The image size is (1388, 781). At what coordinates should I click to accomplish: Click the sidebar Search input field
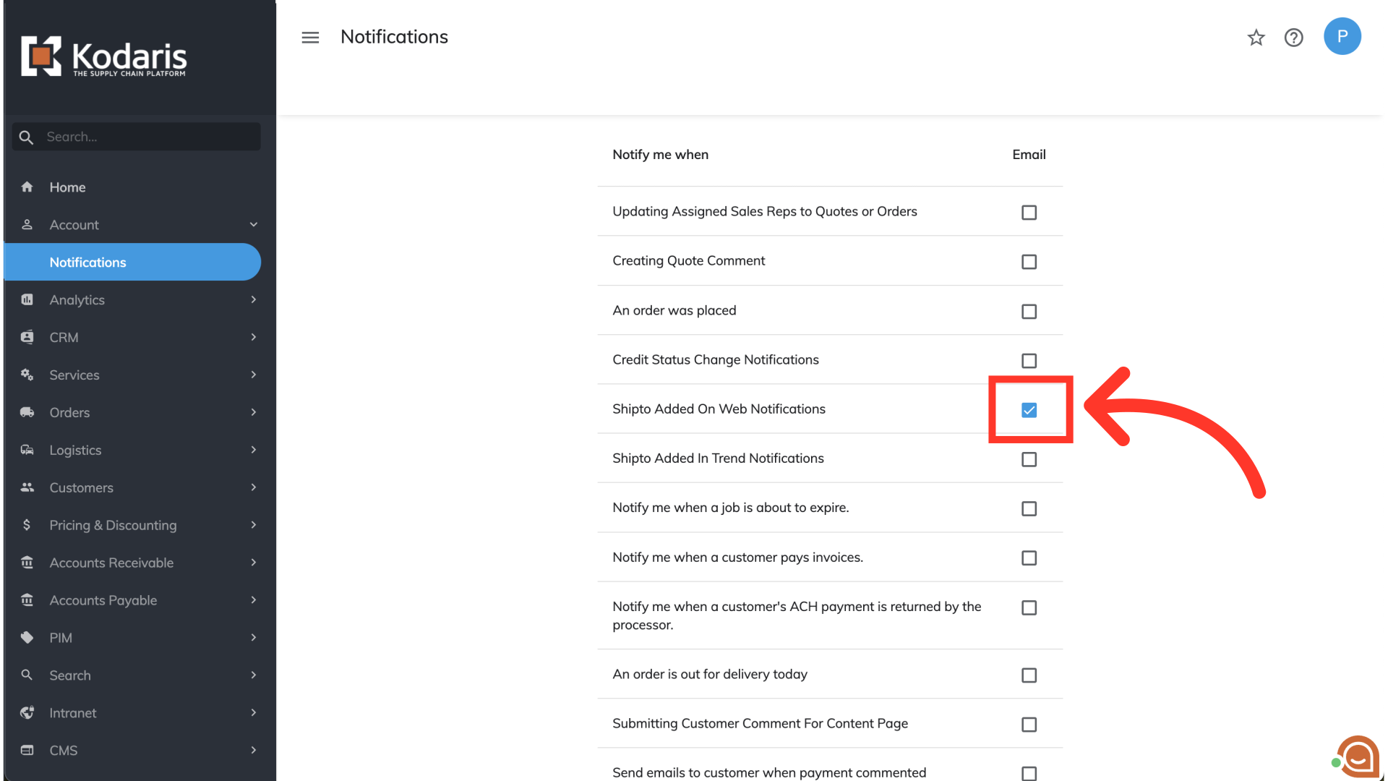click(x=148, y=137)
